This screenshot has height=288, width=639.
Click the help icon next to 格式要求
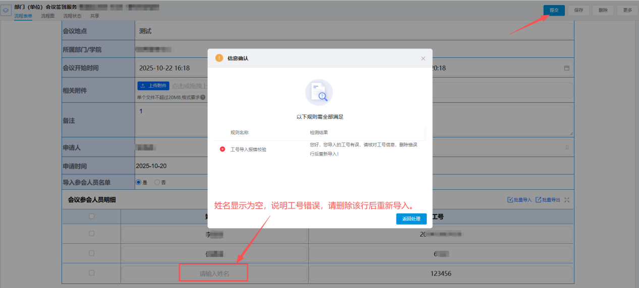coord(203,97)
